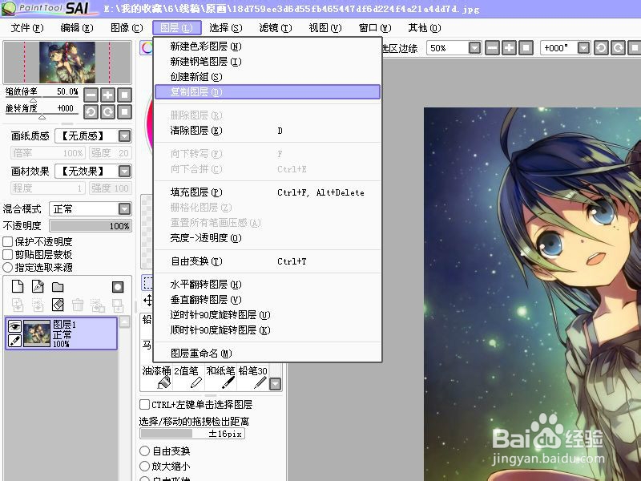Select the 2值笔 binary pen tool
Image resolution: width=641 pixels, height=481 pixels.
188,377
